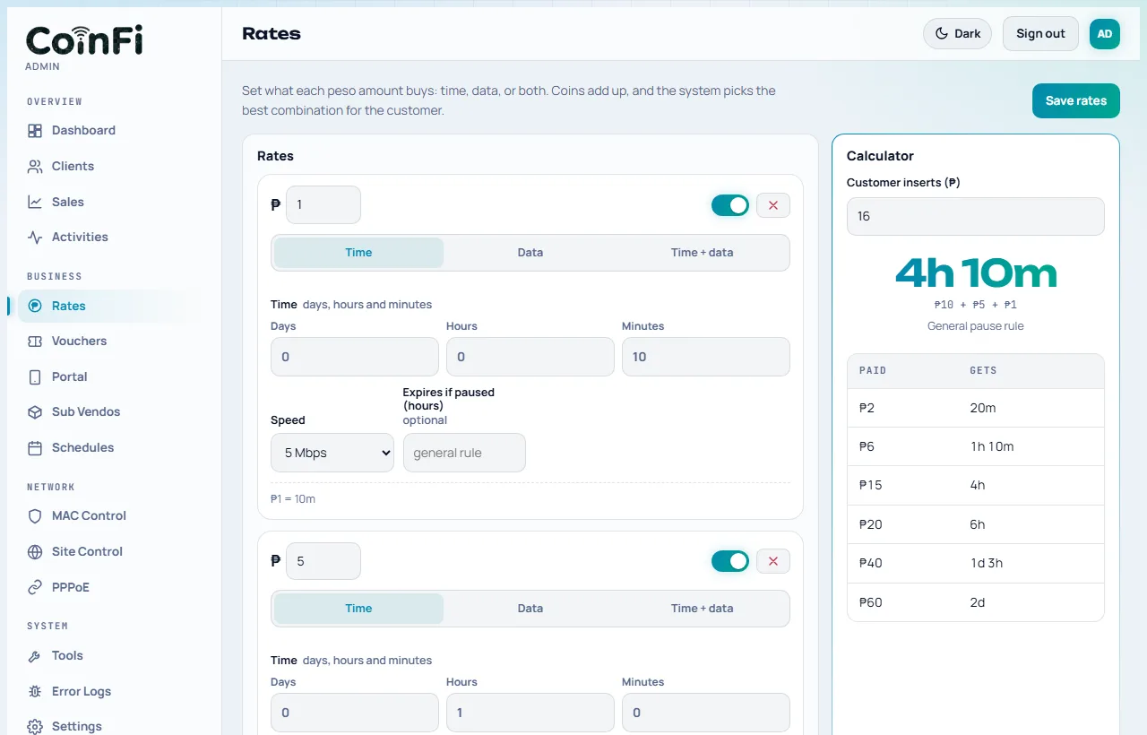Select Time + data tab for ₱5 rate
The width and height of the screenshot is (1147, 735).
click(702, 609)
